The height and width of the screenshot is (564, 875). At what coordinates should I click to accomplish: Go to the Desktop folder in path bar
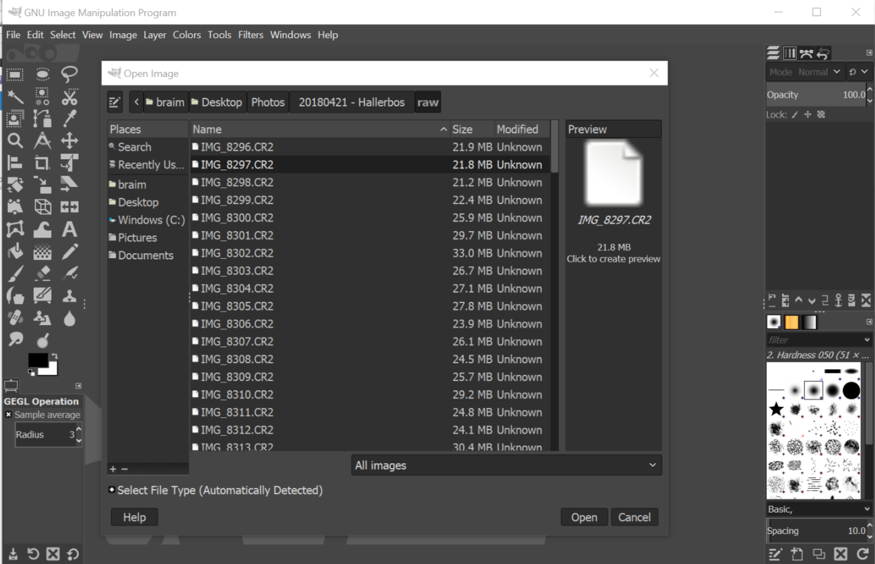(216, 102)
